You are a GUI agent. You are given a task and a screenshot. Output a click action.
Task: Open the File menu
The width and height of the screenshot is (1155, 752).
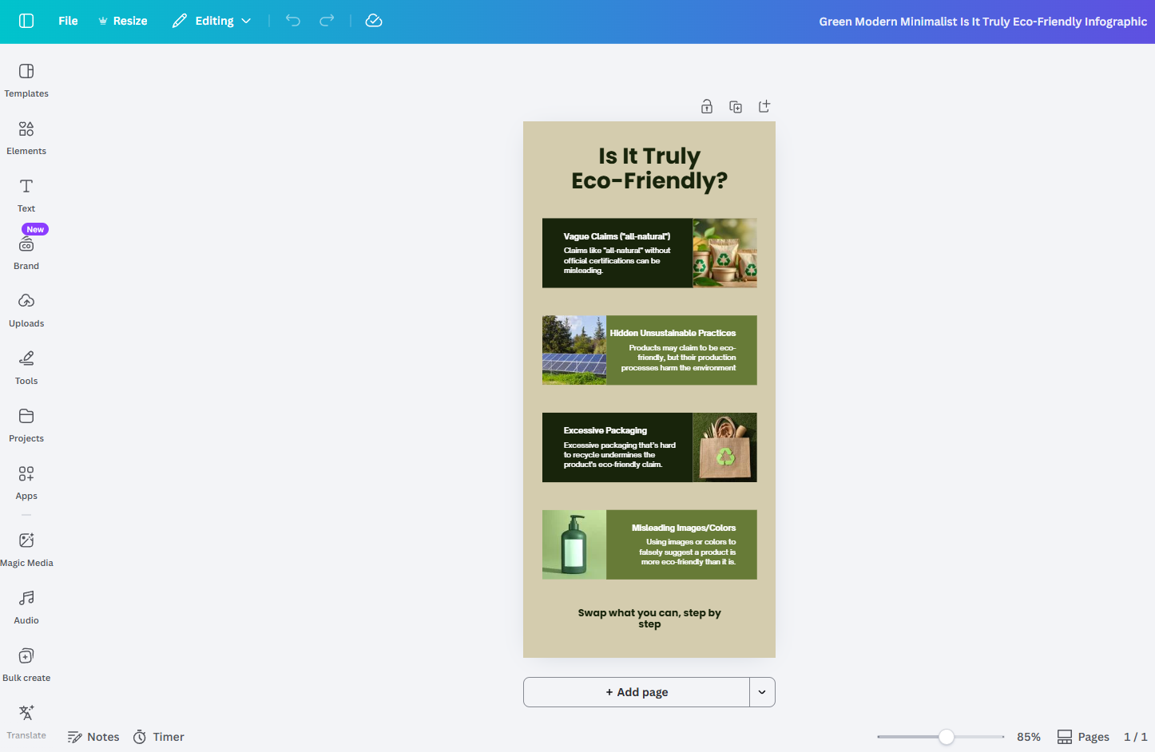(68, 21)
